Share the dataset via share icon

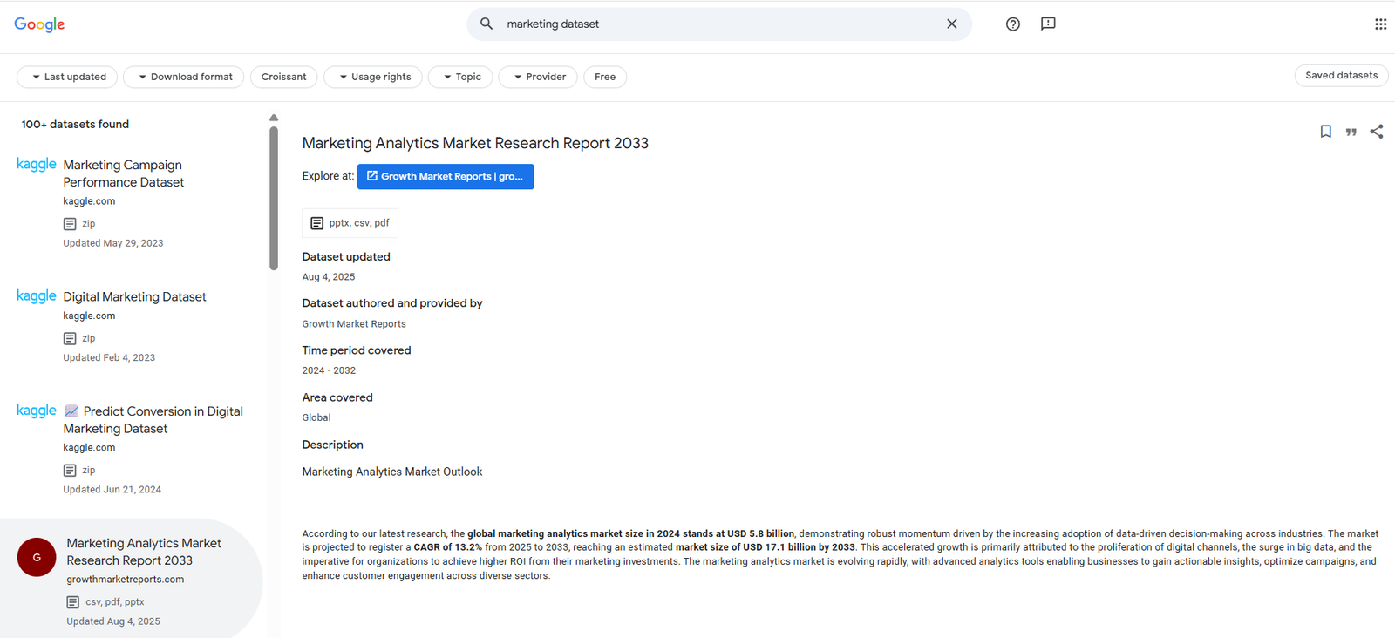(1377, 132)
